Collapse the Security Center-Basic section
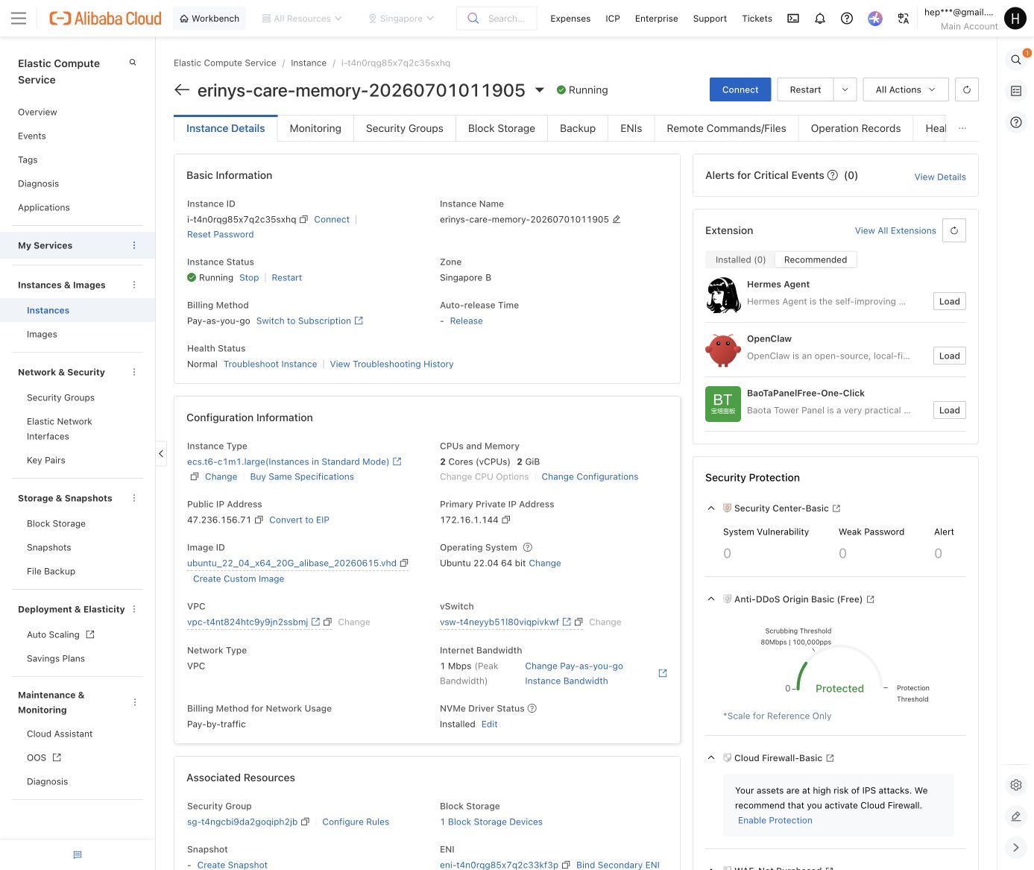The width and height of the screenshot is (1034, 870). pos(711,508)
